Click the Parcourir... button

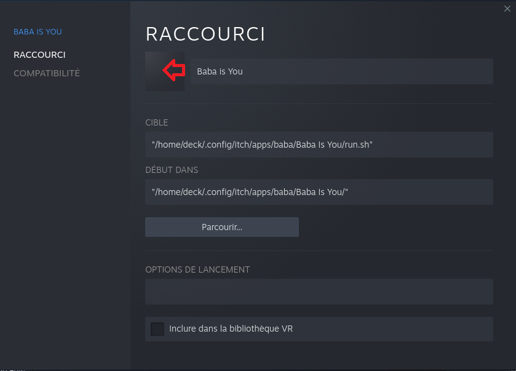[x=222, y=227]
